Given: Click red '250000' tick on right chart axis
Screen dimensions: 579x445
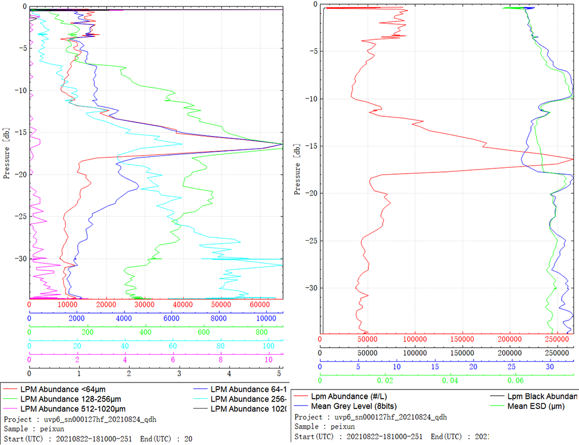Looking at the screenshot, I should (557, 339).
